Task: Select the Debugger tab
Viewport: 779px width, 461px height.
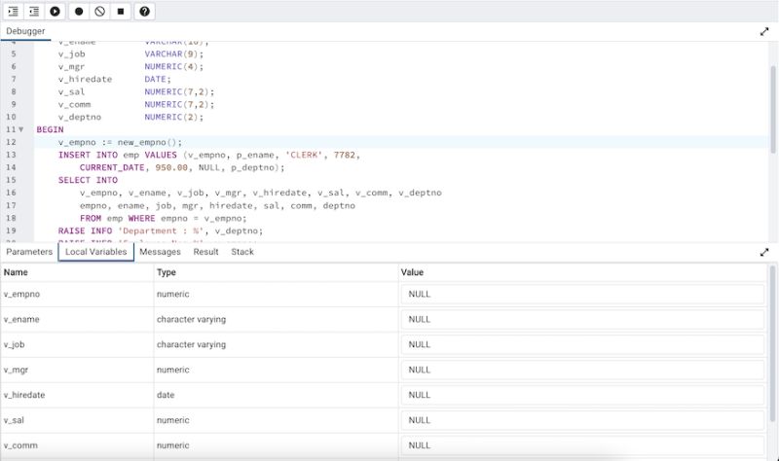Action: [x=25, y=31]
